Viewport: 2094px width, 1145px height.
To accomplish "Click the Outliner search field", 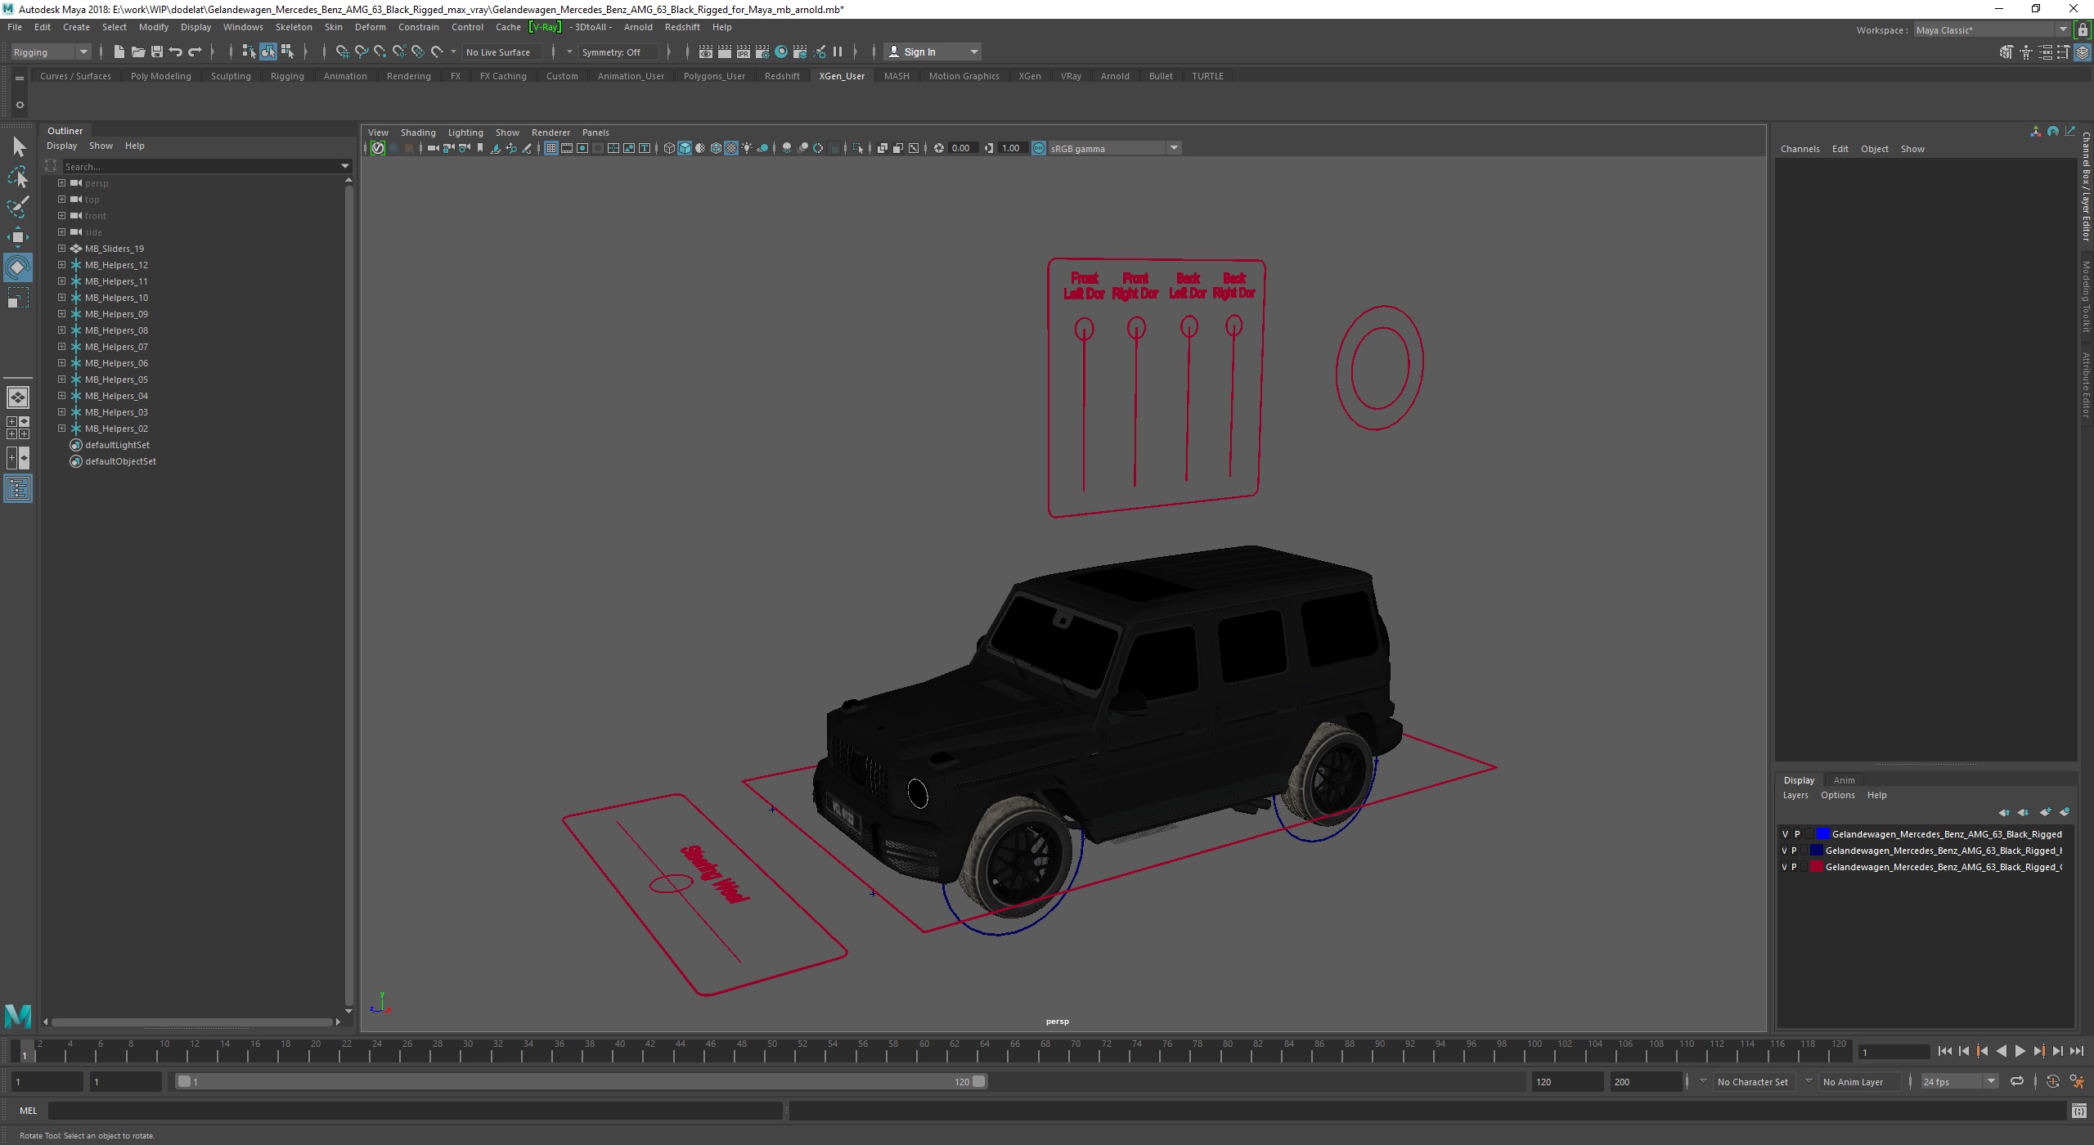I will (207, 166).
